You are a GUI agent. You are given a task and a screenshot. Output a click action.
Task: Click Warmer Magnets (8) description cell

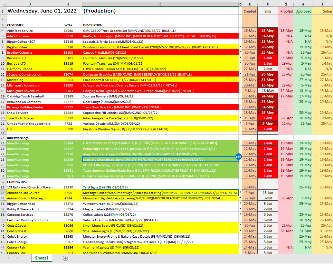160,248
